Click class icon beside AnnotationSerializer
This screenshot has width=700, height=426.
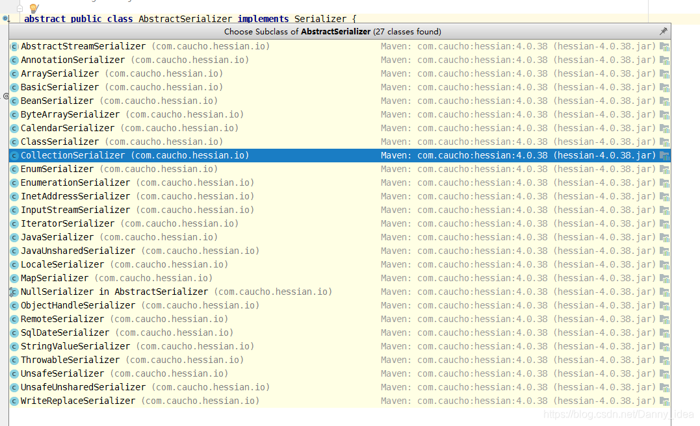[14, 60]
